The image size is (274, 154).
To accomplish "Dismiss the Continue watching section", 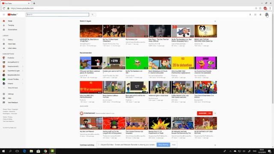I will point(215,145).
